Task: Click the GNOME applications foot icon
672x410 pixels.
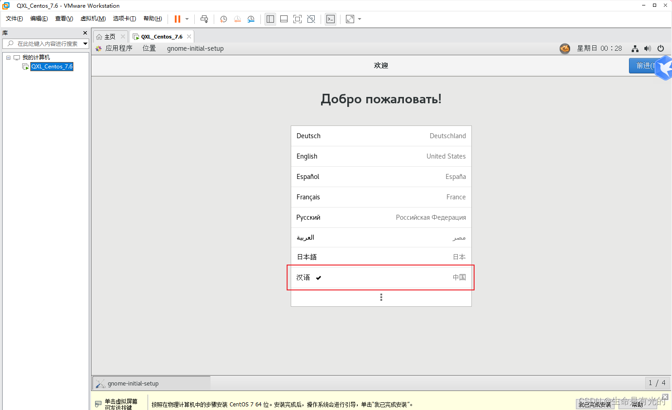Action: point(98,48)
